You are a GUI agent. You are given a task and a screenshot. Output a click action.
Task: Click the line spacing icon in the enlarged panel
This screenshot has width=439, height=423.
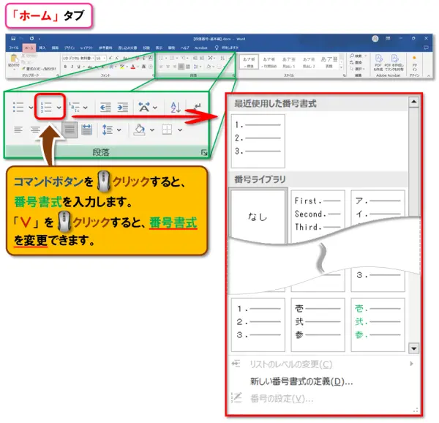pos(108,130)
